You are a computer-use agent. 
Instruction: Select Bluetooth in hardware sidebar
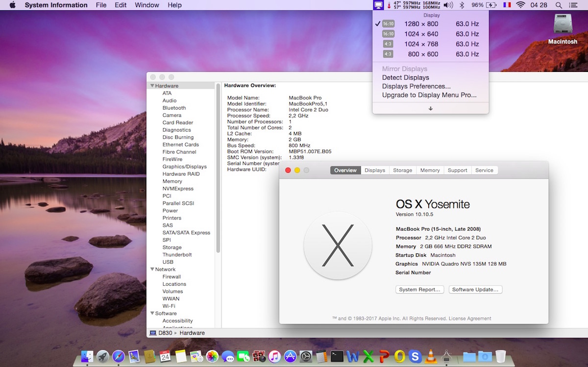(x=174, y=108)
